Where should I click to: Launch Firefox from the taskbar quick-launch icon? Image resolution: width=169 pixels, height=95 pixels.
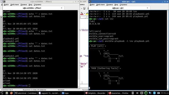click(11, 93)
